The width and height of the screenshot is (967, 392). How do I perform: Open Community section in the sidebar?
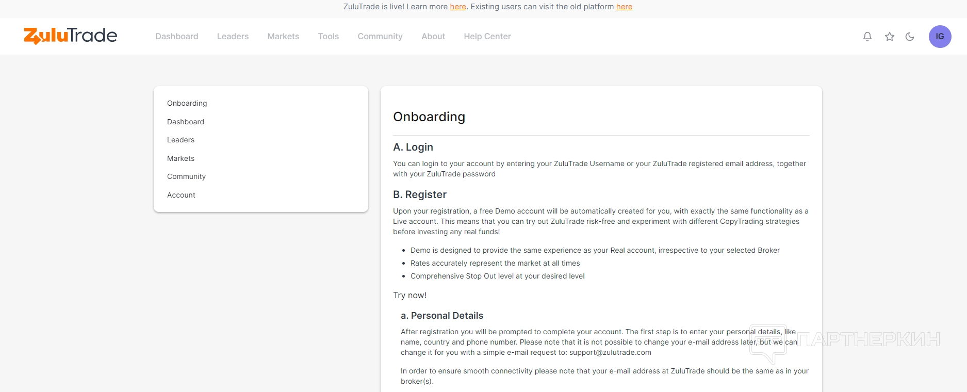coord(186,176)
